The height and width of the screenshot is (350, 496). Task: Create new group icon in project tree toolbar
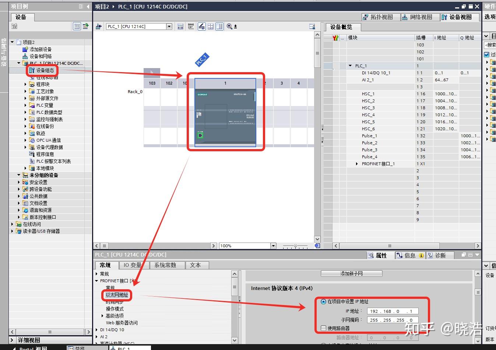pos(14,26)
